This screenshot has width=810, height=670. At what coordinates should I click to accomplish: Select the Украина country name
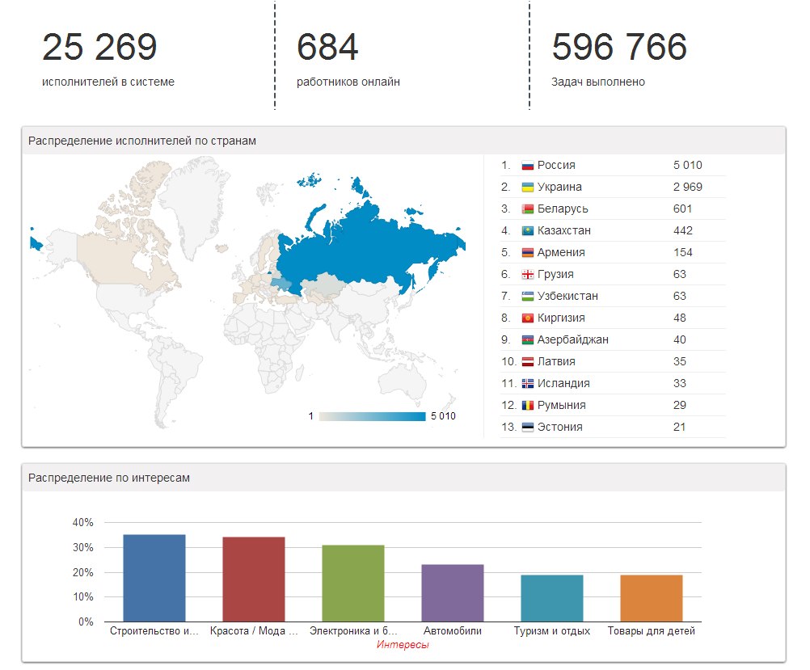(559, 187)
